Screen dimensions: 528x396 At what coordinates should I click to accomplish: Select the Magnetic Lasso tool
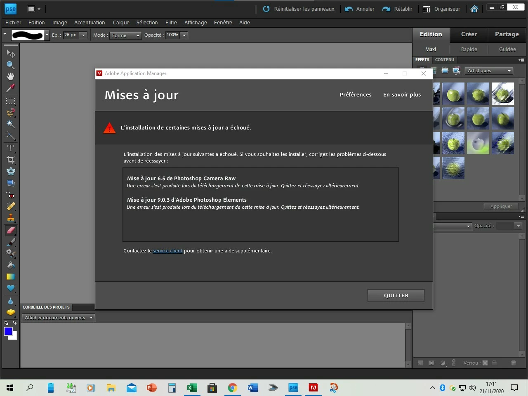11,113
